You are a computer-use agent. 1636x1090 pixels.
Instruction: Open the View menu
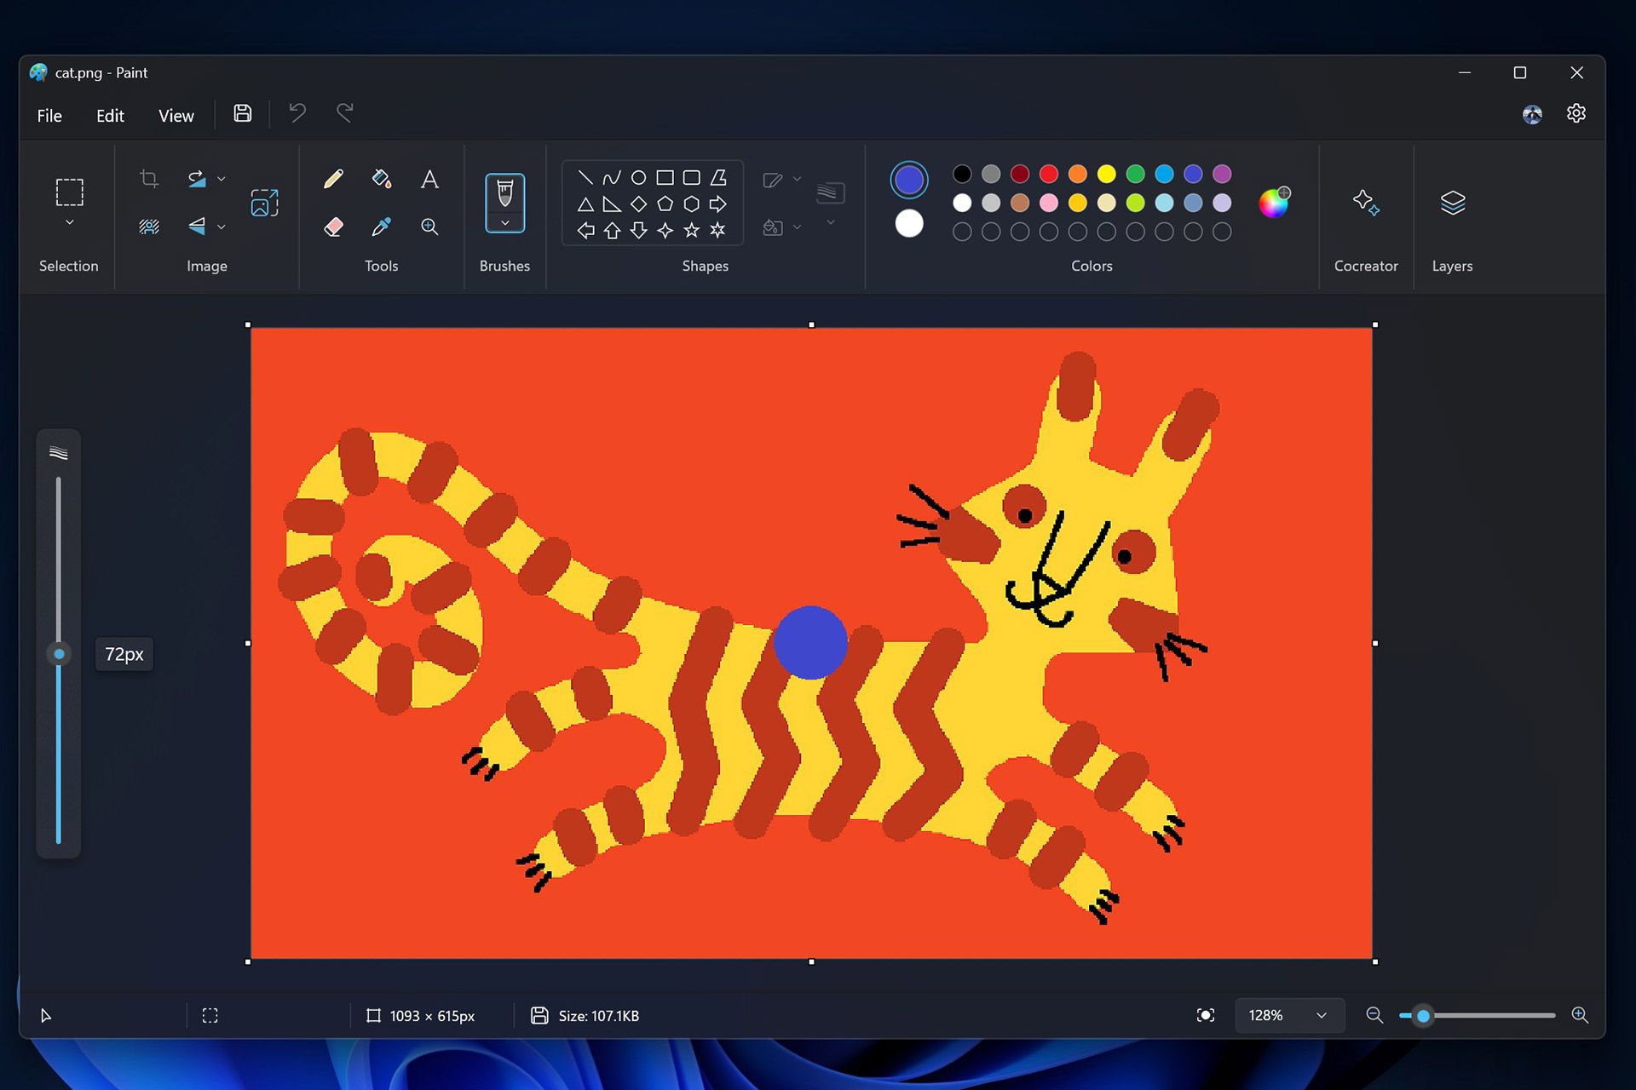coord(176,116)
